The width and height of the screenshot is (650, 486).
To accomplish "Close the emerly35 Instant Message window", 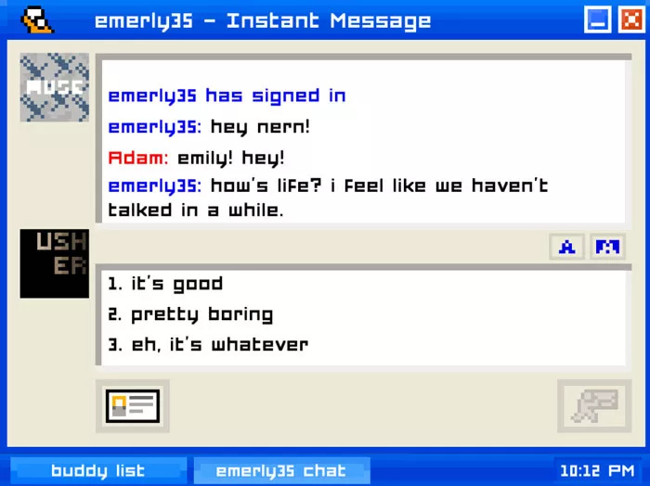I will 631,19.
